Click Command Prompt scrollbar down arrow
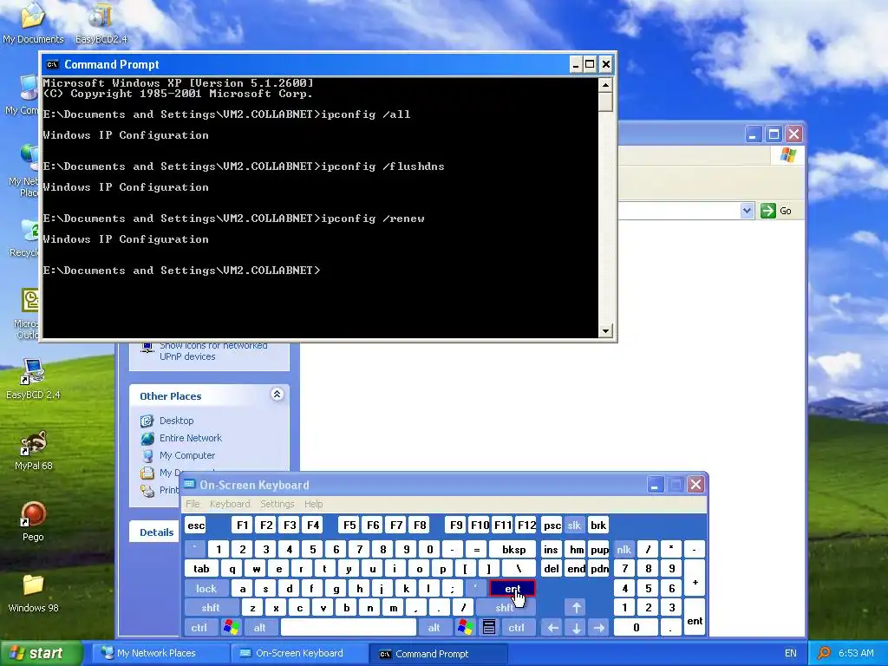This screenshot has width=888, height=666. pyautogui.click(x=605, y=330)
